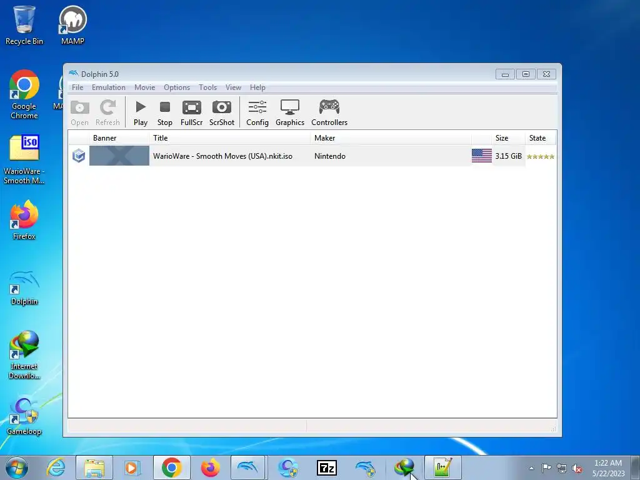Screen dimensions: 640x480
Task: Open the Help menu
Action: pos(257,87)
